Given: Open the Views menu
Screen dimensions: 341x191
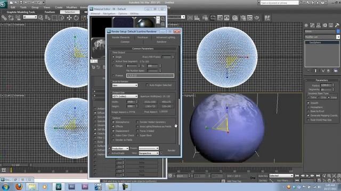Looking at the screenshot, I should click(47, 7).
